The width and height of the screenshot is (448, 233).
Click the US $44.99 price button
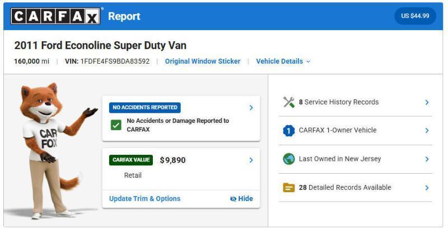415,16
